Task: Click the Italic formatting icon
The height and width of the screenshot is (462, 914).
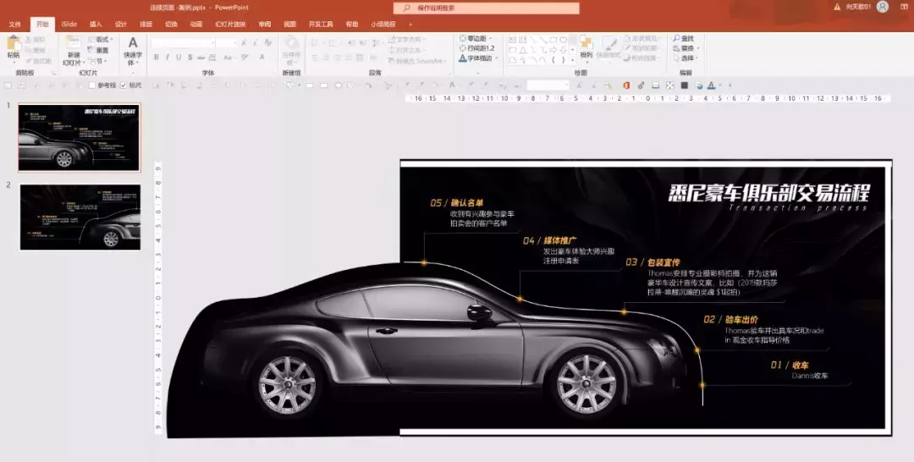Action: 167,58
